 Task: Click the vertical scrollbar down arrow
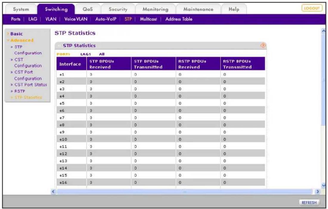324,185
